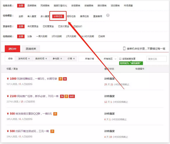Image resolution: width=170 pixels, height=144 pixels.
Task: Select 已托管赏金 bounty status filter
Action: (48, 26)
